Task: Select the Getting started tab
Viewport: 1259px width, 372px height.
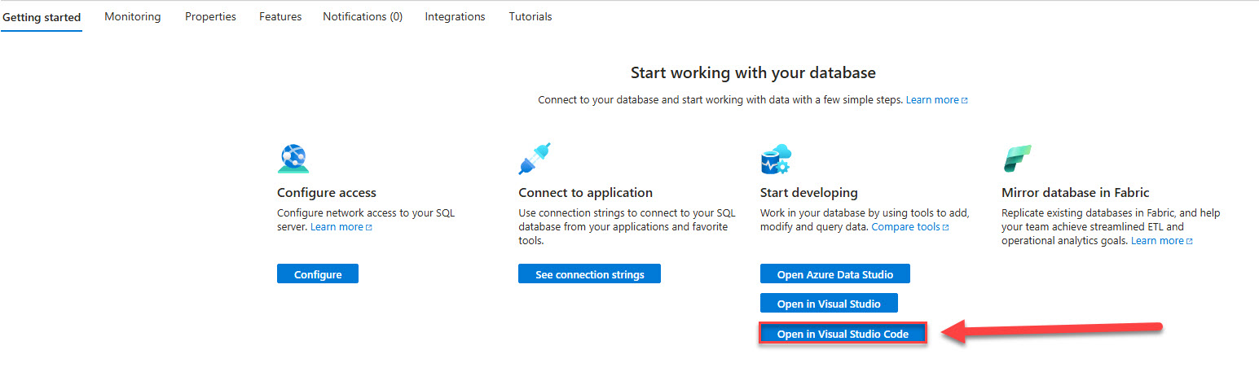Action: tap(42, 17)
